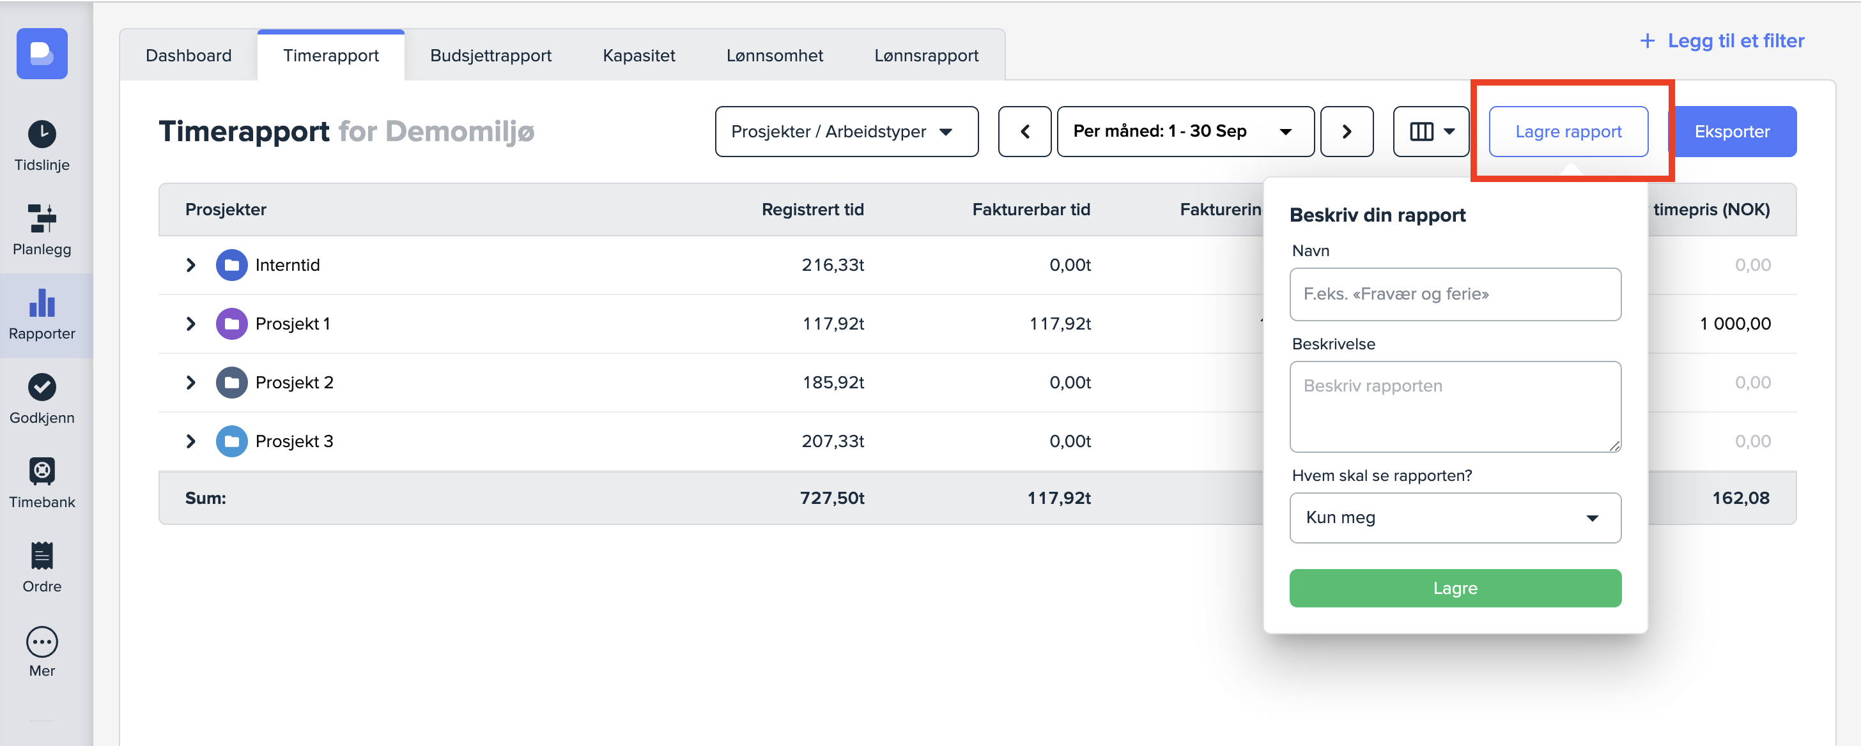Switch to the Lønnsomhet tab
This screenshot has width=1861, height=746.
point(775,56)
